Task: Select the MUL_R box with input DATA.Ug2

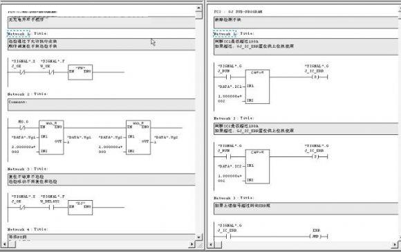Action: [x=138, y=138]
